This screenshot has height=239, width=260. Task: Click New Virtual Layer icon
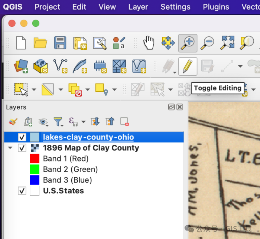pyautogui.click(x=139, y=66)
